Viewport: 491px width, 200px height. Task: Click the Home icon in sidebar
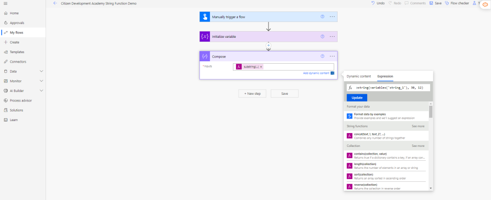pyautogui.click(x=6, y=13)
